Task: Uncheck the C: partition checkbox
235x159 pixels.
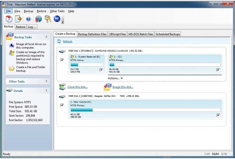Action: [x=218, y=70]
